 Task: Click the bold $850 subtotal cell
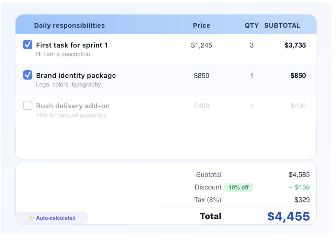click(298, 76)
